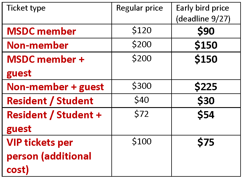Viewport: 242px width, 179px height.
Task: Click the "Resident / Student + guest" label
Action: tap(54, 122)
